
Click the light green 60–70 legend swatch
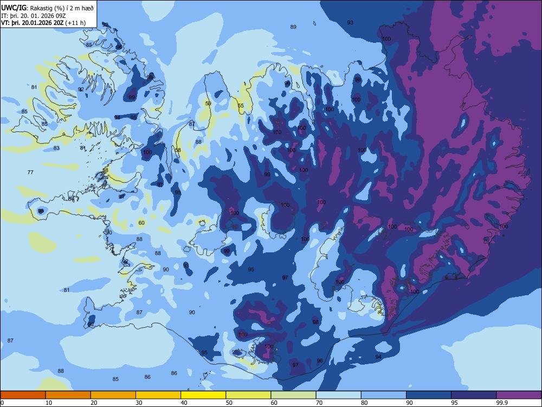[293, 395]
